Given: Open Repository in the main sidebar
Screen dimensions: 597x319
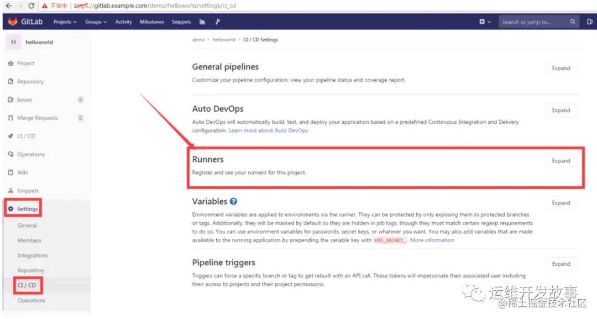Looking at the screenshot, I should 30,81.
